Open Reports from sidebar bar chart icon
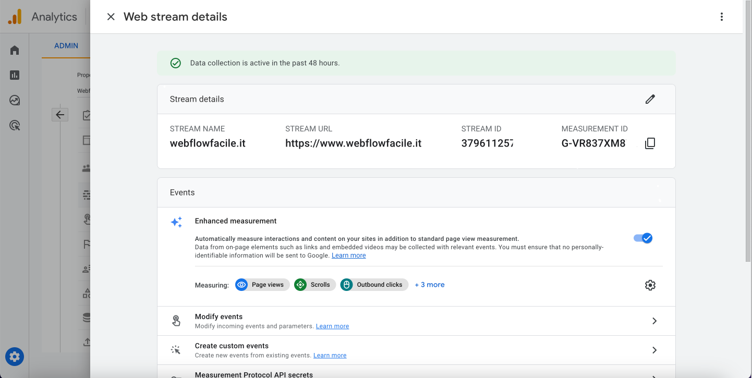752x378 pixels. (x=15, y=75)
